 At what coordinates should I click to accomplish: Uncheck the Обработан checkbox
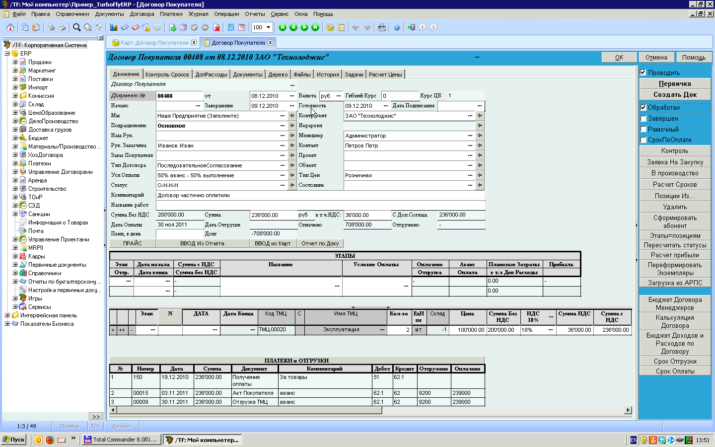643,107
